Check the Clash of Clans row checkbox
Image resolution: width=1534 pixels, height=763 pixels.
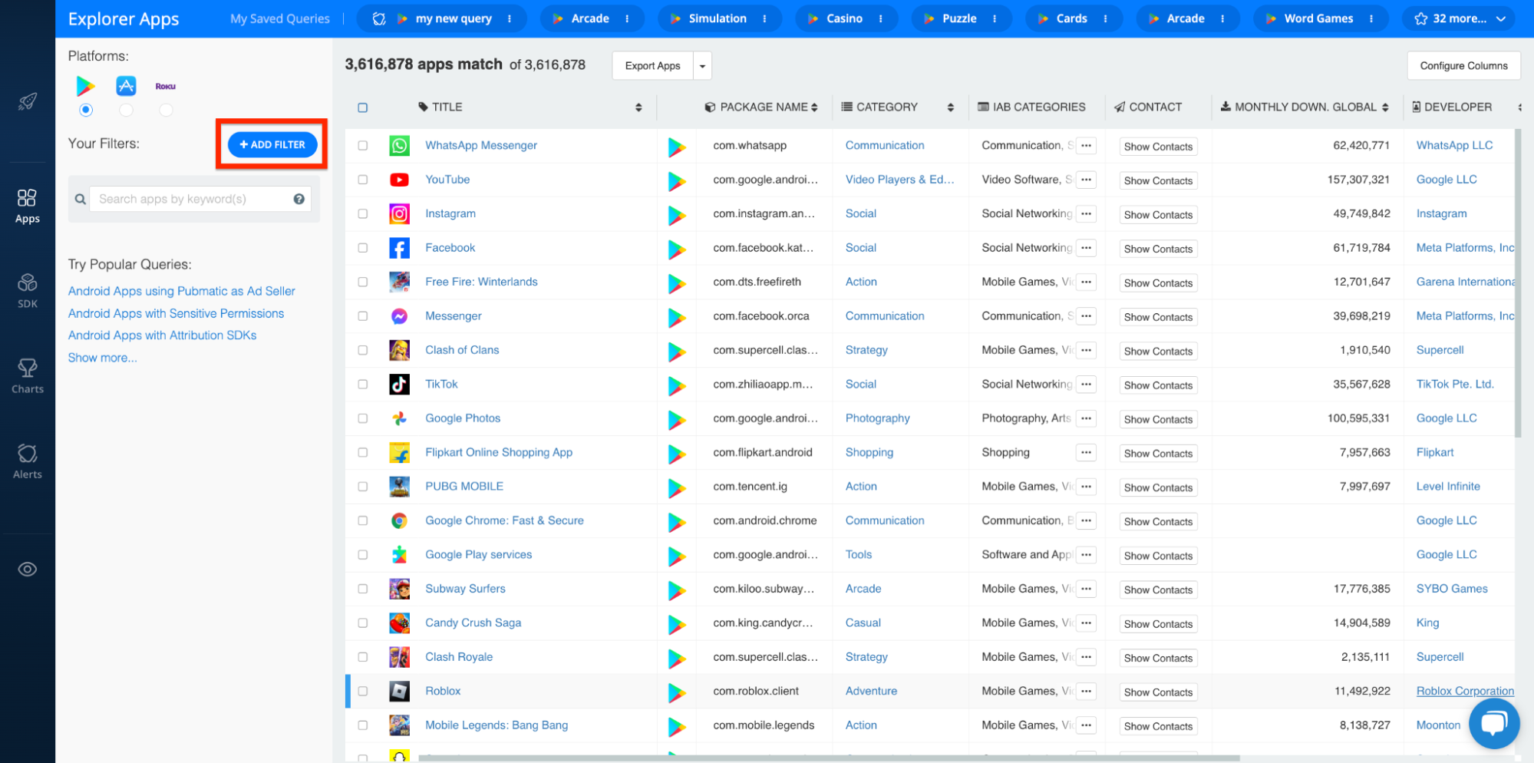click(x=363, y=350)
